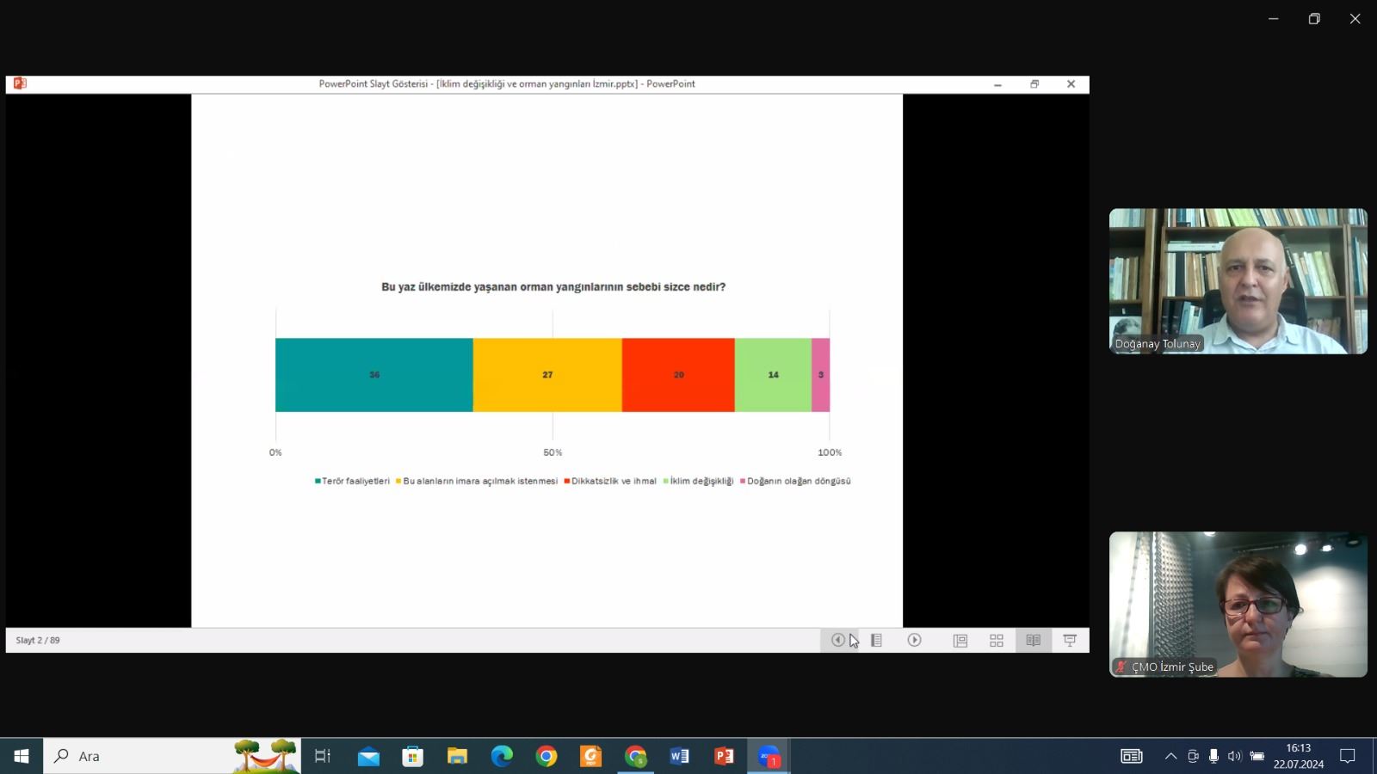Click Doğanay Tolunay's video thumbnail
Screen dimensions: 1377x774
[x=1238, y=280]
